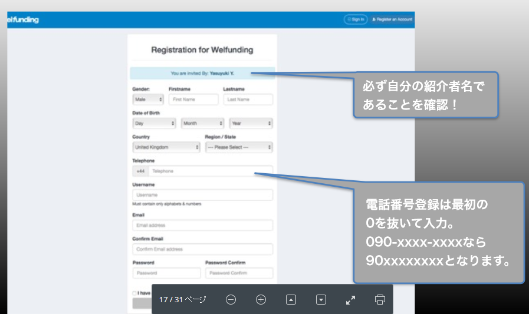Open the Gender dropdown showing Male
Viewport: 529px width, 314px height.
(x=149, y=100)
